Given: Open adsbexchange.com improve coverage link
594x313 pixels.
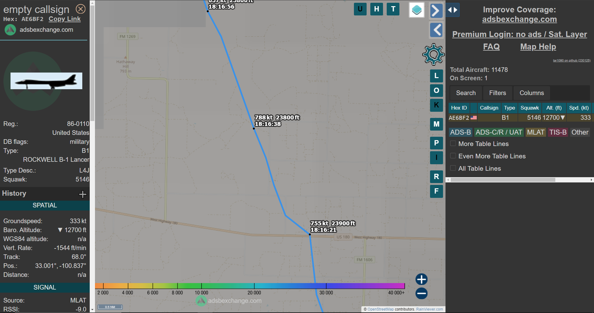Looking at the screenshot, I should pyautogui.click(x=519, y=19).
